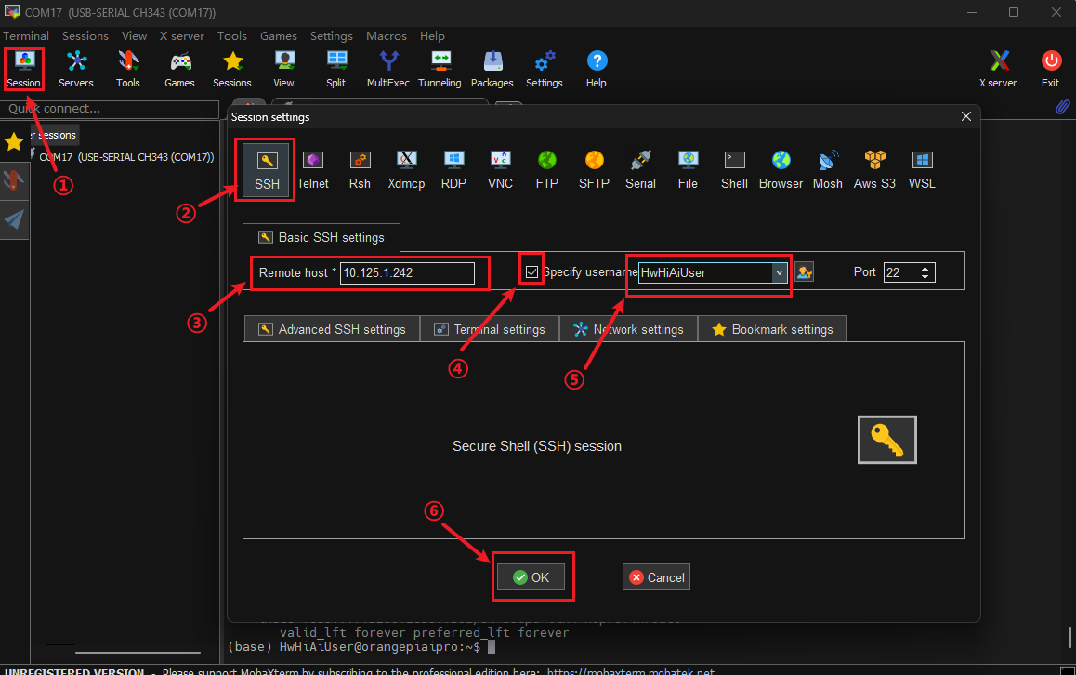Launch Games from the toolbar

click(179, 70)
